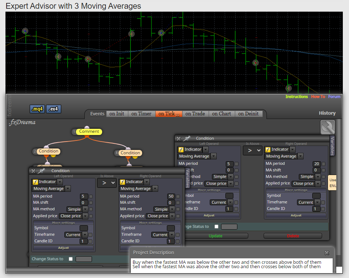Image resolution: width=349 pixels, height=278 pixels.
Task: Toggle checkbox beside MA period 50
Action: coord(178,196)
